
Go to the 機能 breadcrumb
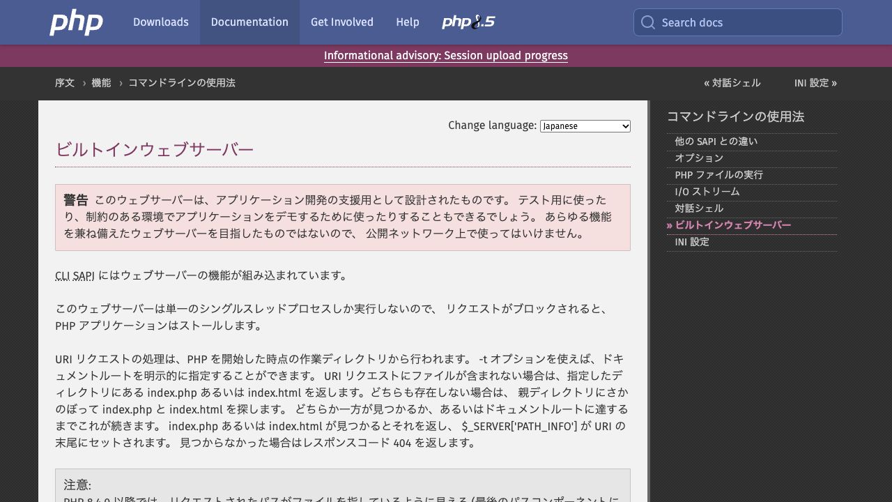pos(101,83)
